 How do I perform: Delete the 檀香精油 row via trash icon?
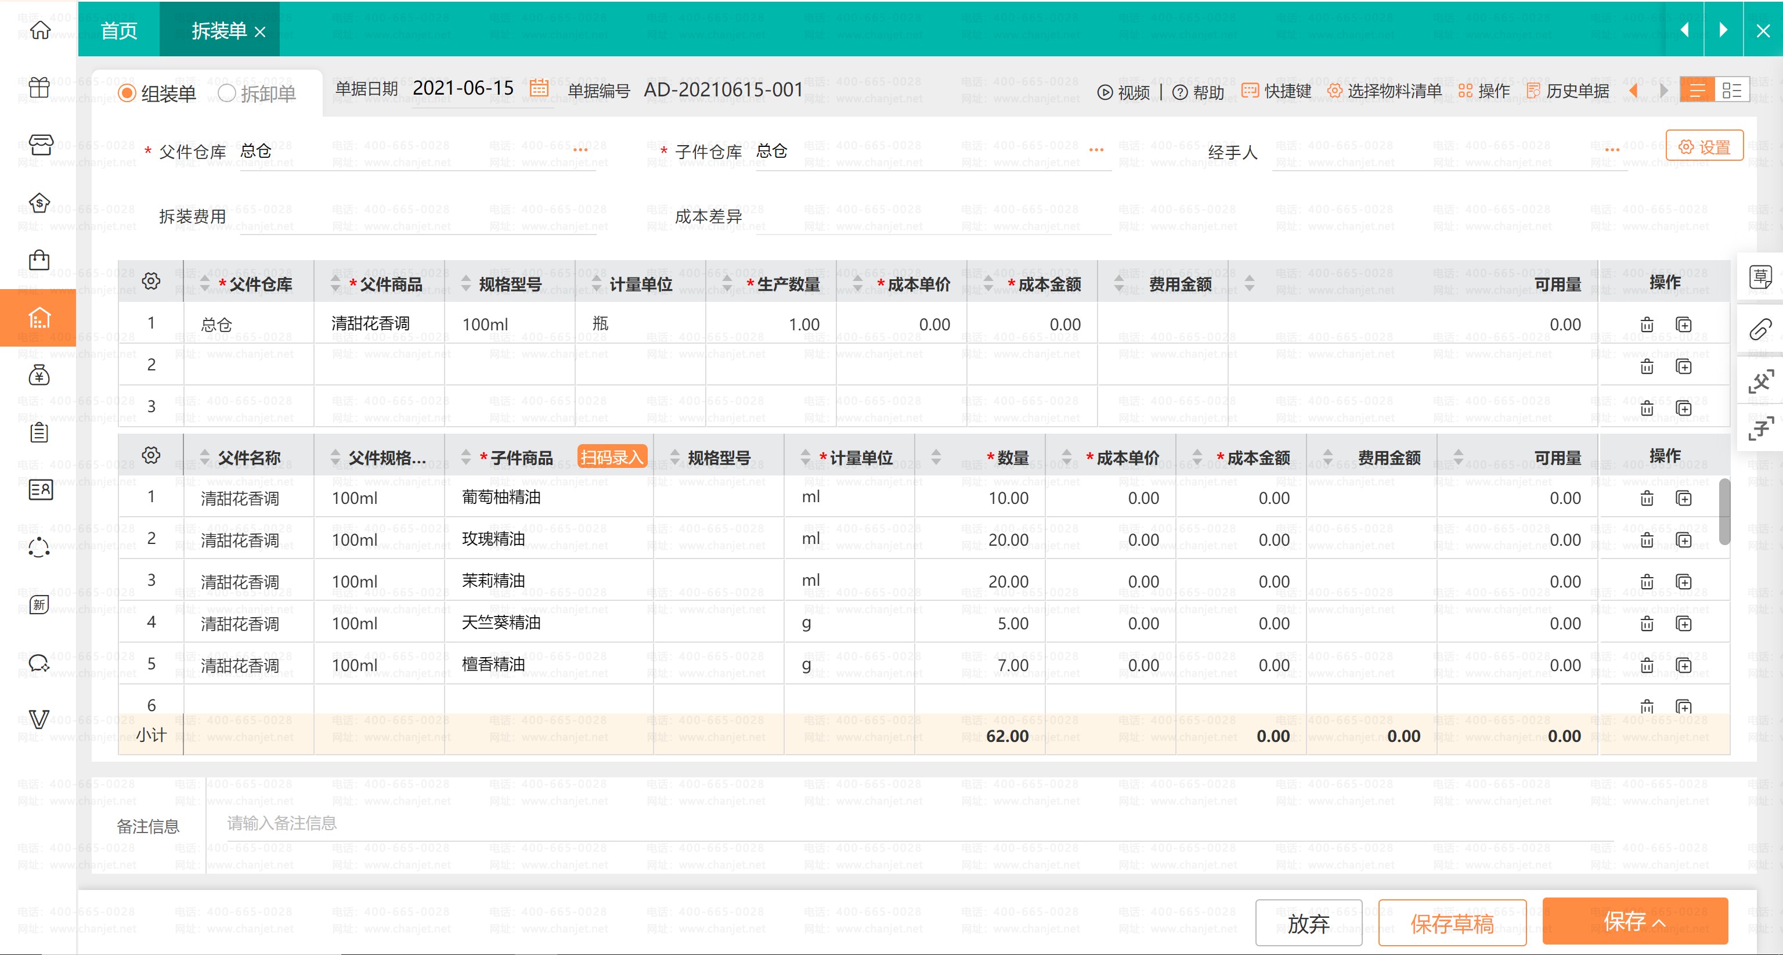point(1647,665)
